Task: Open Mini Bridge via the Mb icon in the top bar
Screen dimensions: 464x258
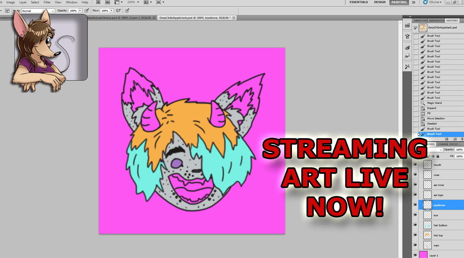Action: coord(107,2)
